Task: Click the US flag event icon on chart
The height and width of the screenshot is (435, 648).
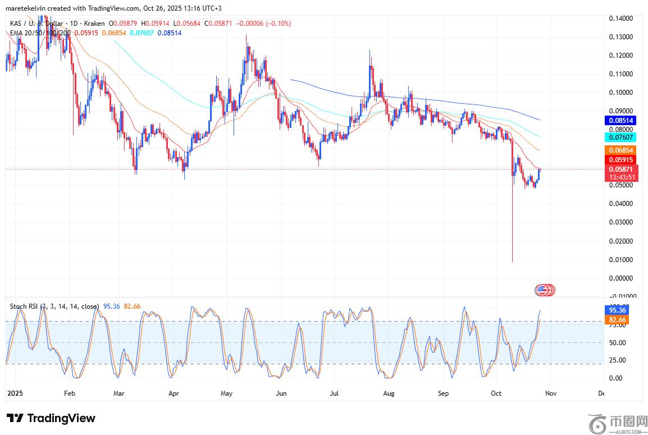Action: pos(542,290)
